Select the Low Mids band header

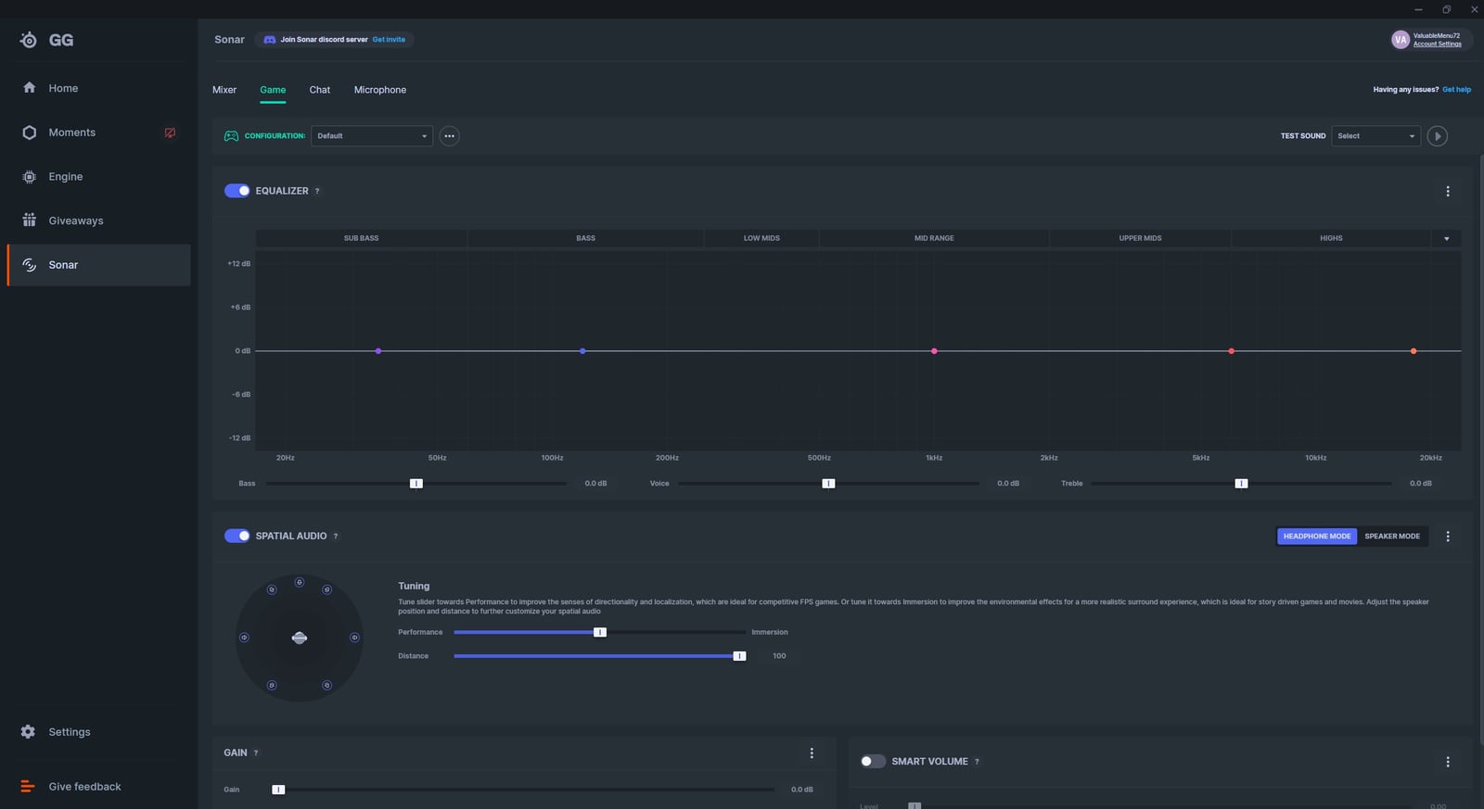761,238
